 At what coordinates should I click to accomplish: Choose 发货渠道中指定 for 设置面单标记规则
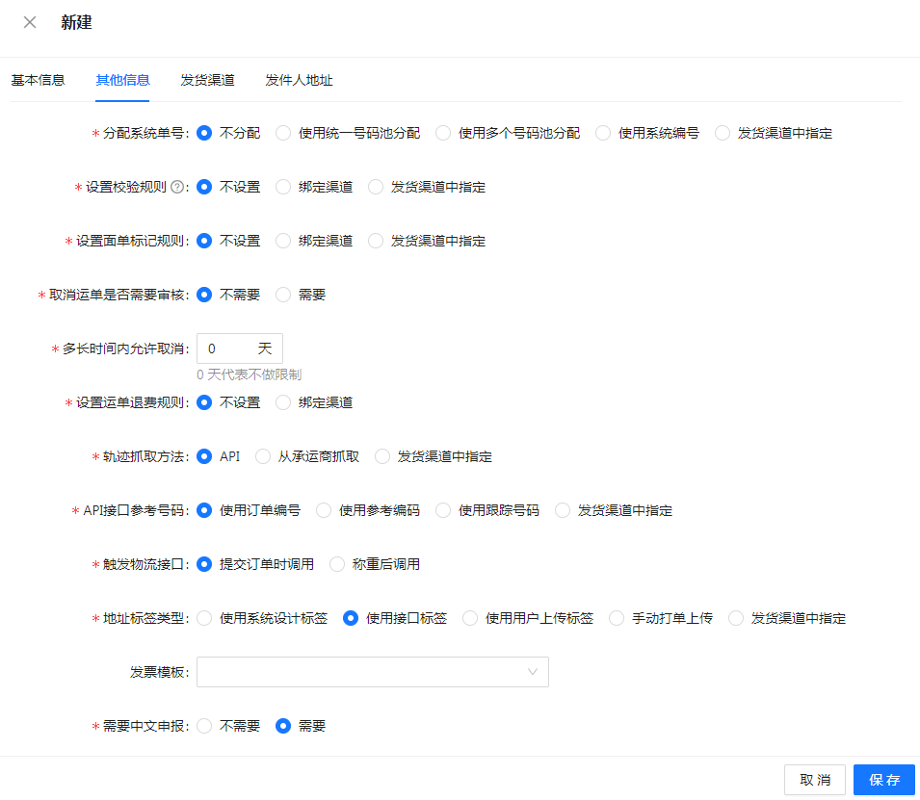pyautogui.click(x=376, y=241)
